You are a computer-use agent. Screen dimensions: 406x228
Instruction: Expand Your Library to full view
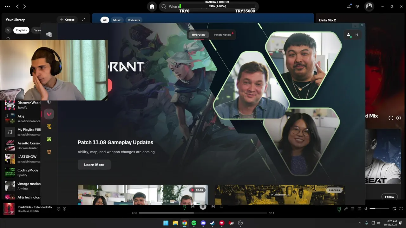[83, 20]
